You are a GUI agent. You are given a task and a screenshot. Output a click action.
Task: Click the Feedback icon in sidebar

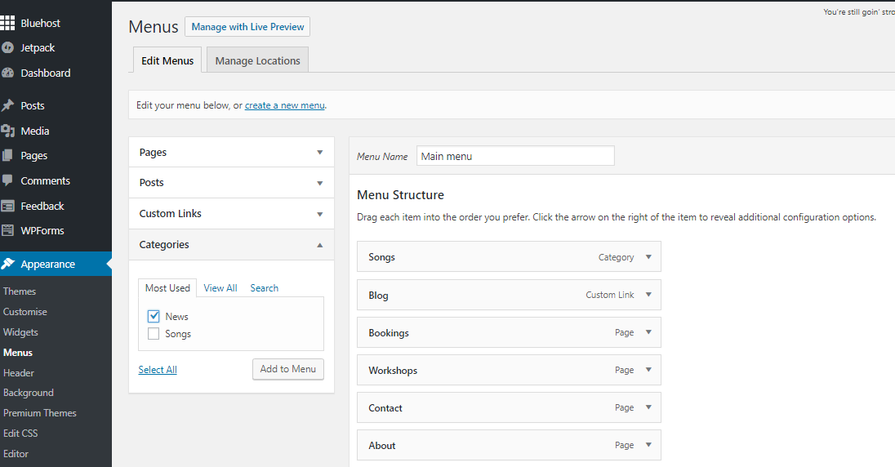8,206
